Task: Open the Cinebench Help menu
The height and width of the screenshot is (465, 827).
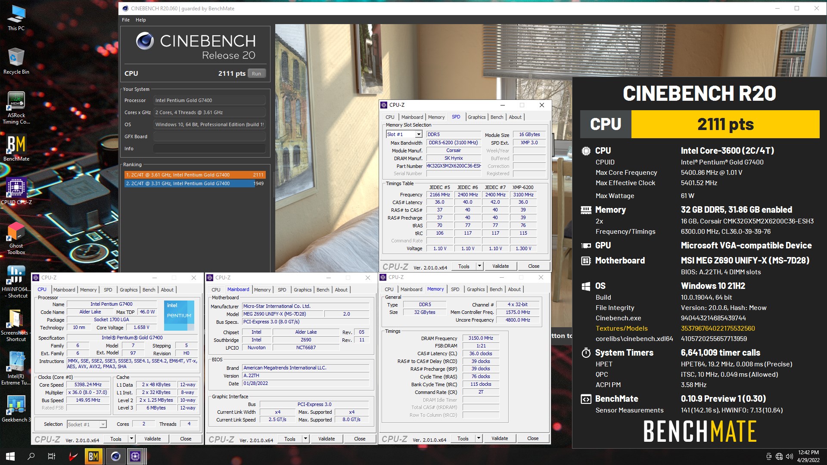Action: (141, 20)
